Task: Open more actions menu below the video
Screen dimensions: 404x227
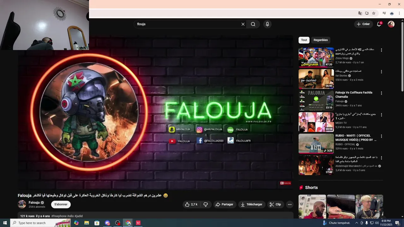Action: click(290, 205)
